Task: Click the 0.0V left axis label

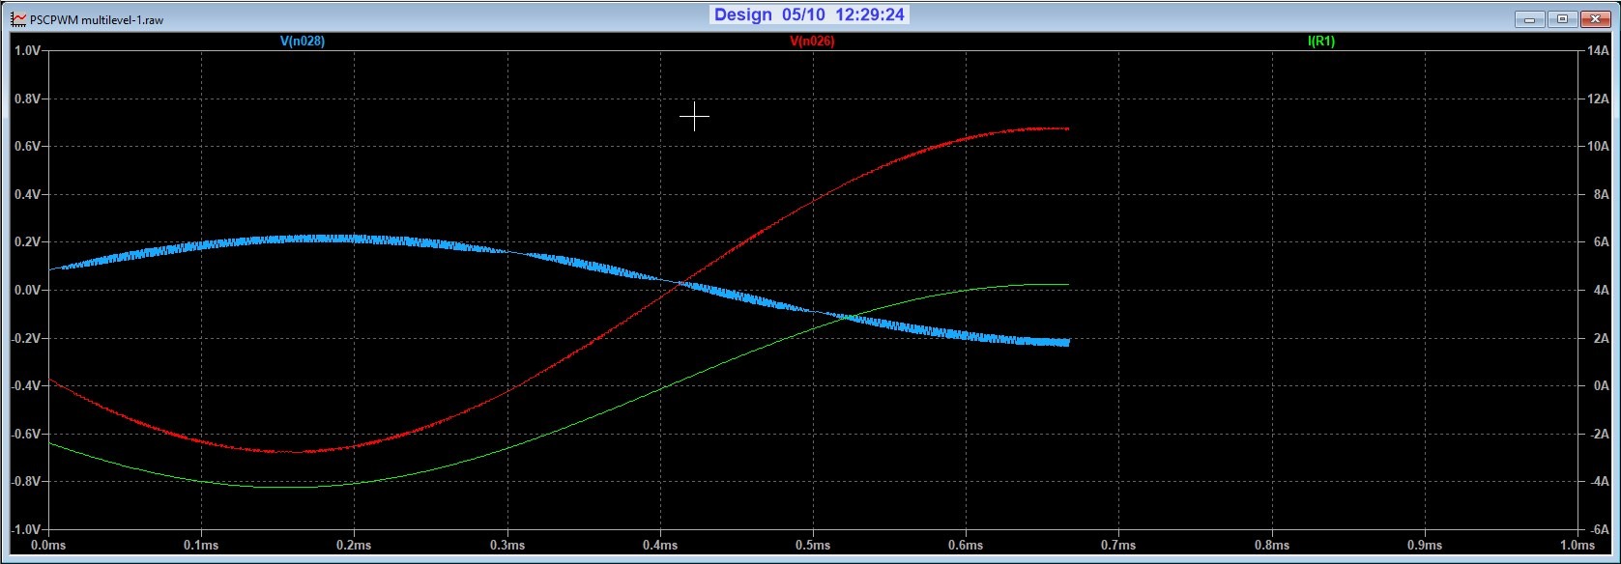Action: point(27,290)
